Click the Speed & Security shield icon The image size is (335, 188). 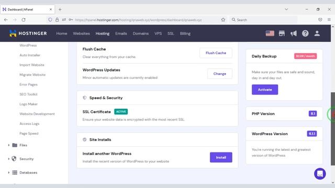tap(85, 98)
